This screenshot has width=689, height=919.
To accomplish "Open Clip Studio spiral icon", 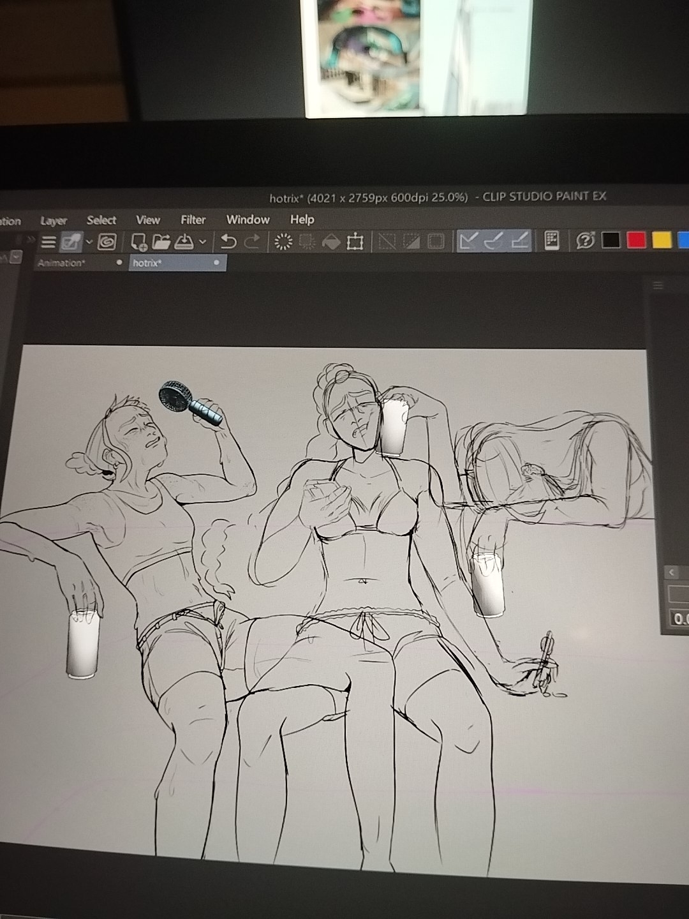I will pos(107,242).
